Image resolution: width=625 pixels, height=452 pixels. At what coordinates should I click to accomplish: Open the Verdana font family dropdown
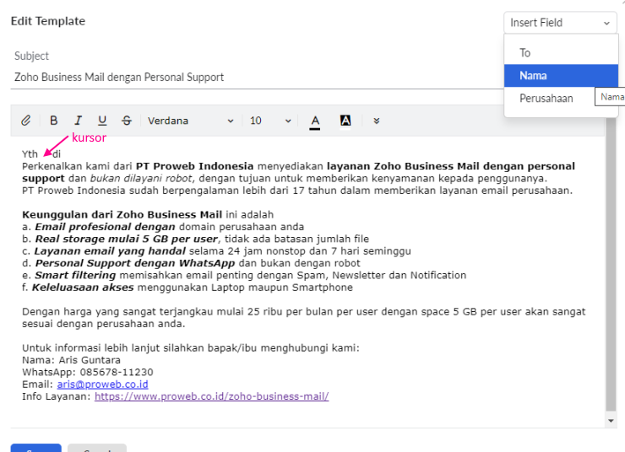click(x=191, y=121)
